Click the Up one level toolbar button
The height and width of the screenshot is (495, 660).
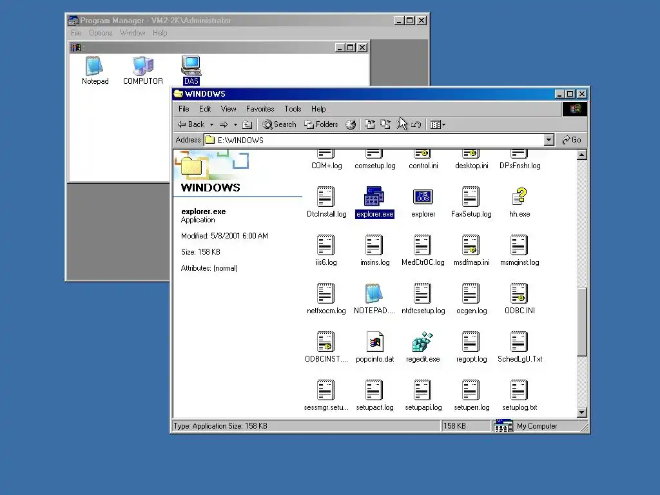click(247, 124)
